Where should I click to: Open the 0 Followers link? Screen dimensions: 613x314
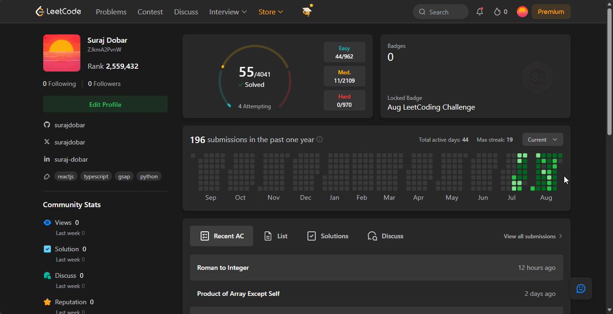click(104, 84)
